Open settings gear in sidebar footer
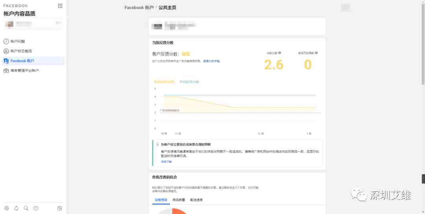The image size is (425, 214). (7, 208)
